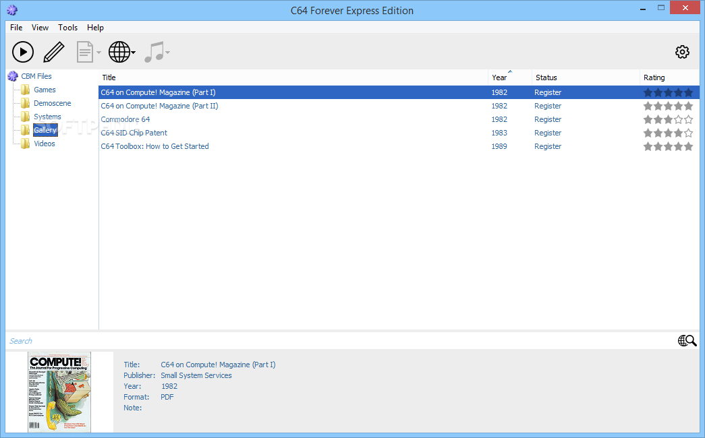This screenshot has height=438, width=705.
Task: Click star rating of C64 SID Chip Patent
Action: [668, 133]
